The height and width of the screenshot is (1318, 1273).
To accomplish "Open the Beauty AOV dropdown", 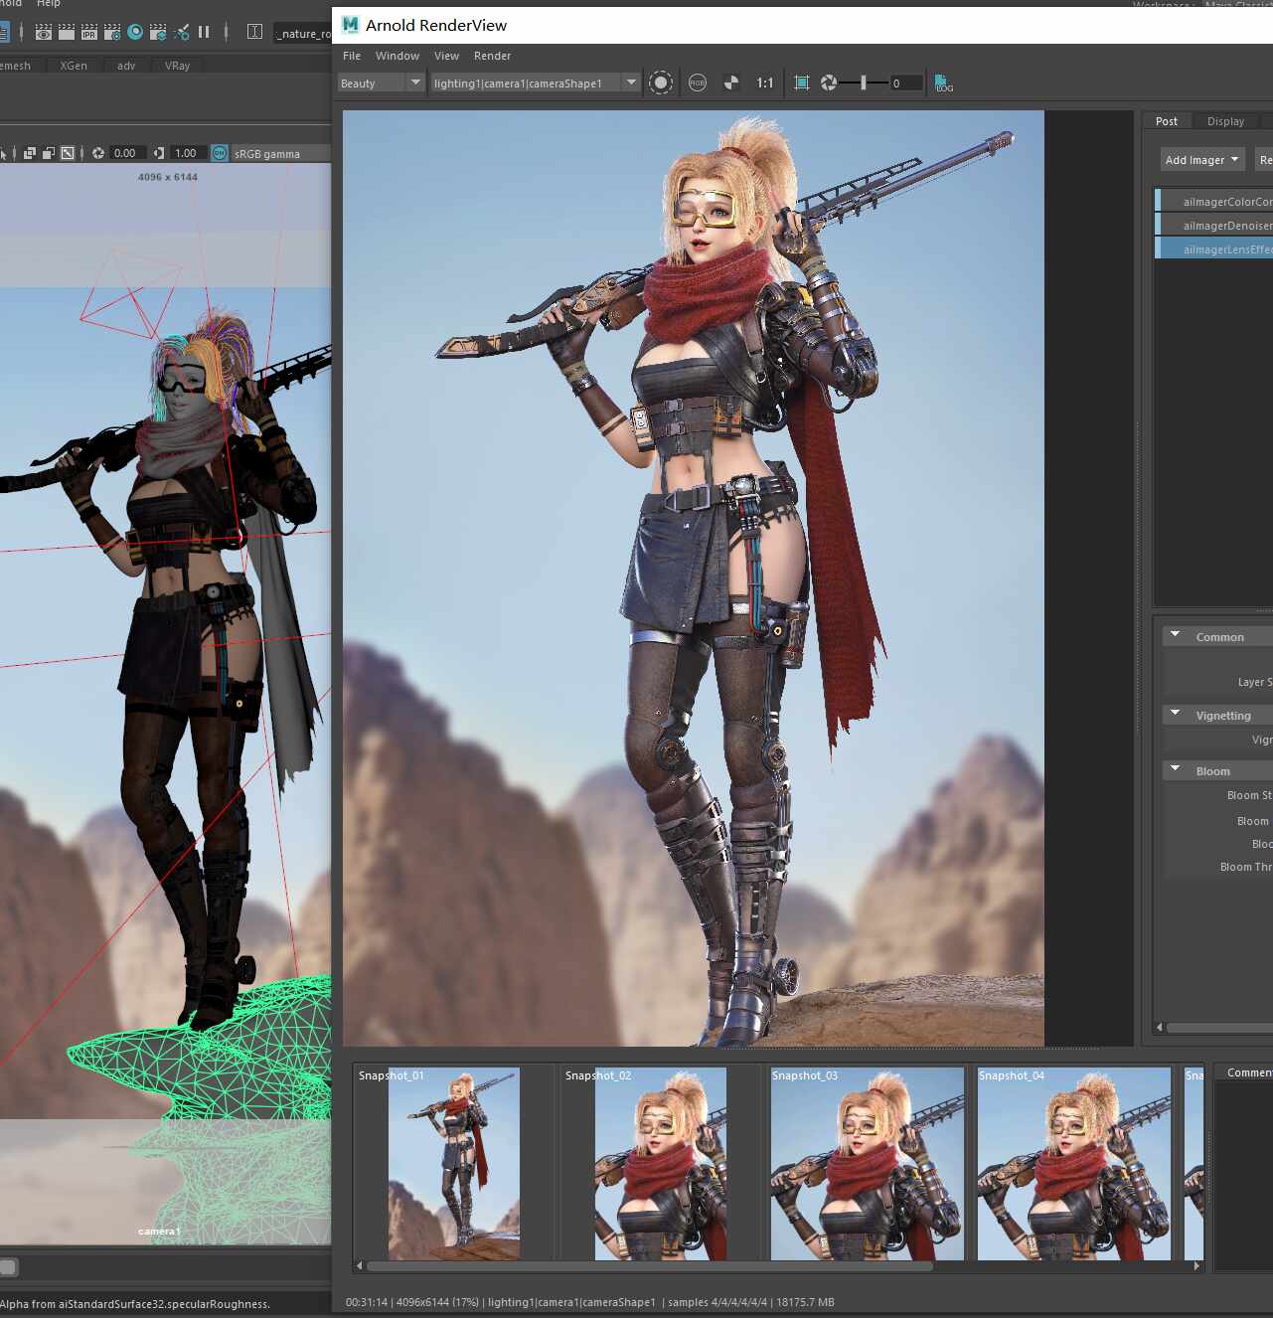I will coord(382,82).
